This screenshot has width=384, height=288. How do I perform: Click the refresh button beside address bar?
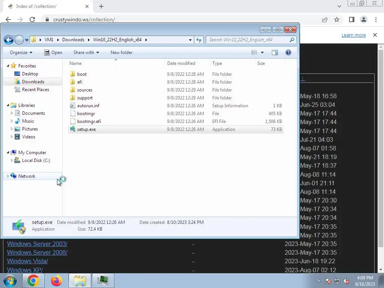point(199,40)
